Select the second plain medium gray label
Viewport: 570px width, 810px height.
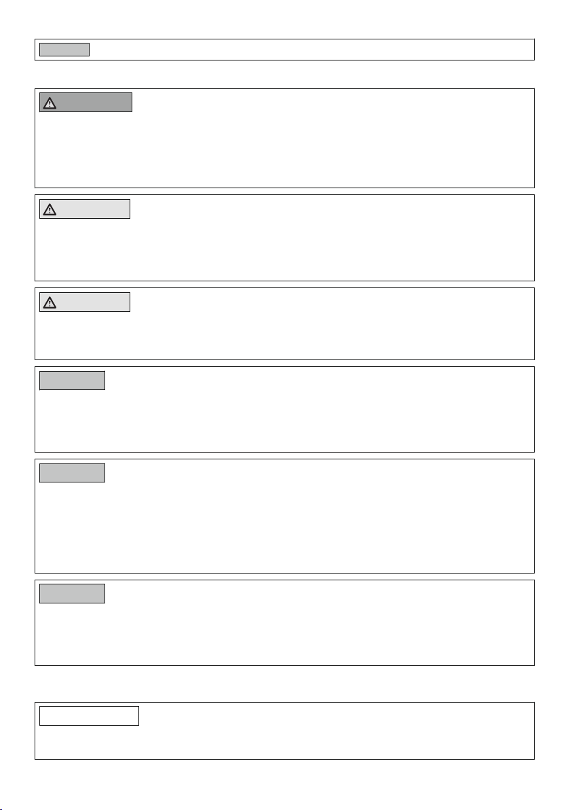pyautogui.click(x=72, y=473)
